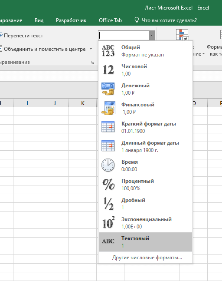
Task: Click into the number format input box
Action: (x=124, y=35)
